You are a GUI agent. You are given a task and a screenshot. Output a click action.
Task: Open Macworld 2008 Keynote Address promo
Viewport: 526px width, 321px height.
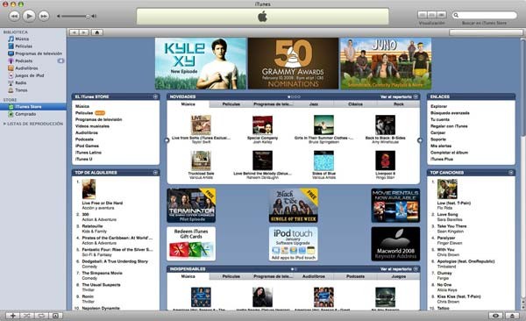point(395,244)
